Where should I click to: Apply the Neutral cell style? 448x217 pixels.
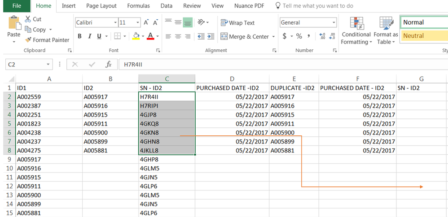[424, 36]
